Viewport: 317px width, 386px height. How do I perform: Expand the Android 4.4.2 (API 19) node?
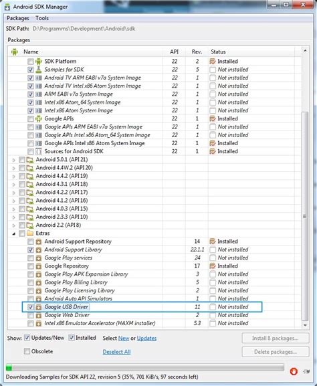click(14, 176)
